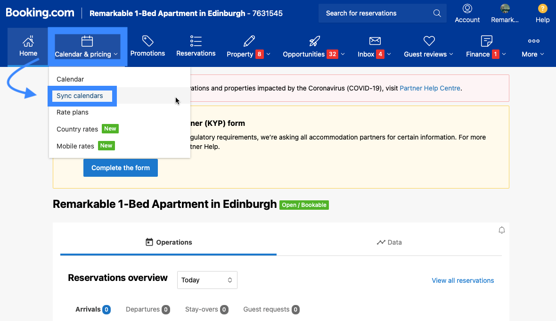Open the Inbox dropdown
The height and width of the screenshot is (321, 556).
pyautogui.click(x=374, y=54)
